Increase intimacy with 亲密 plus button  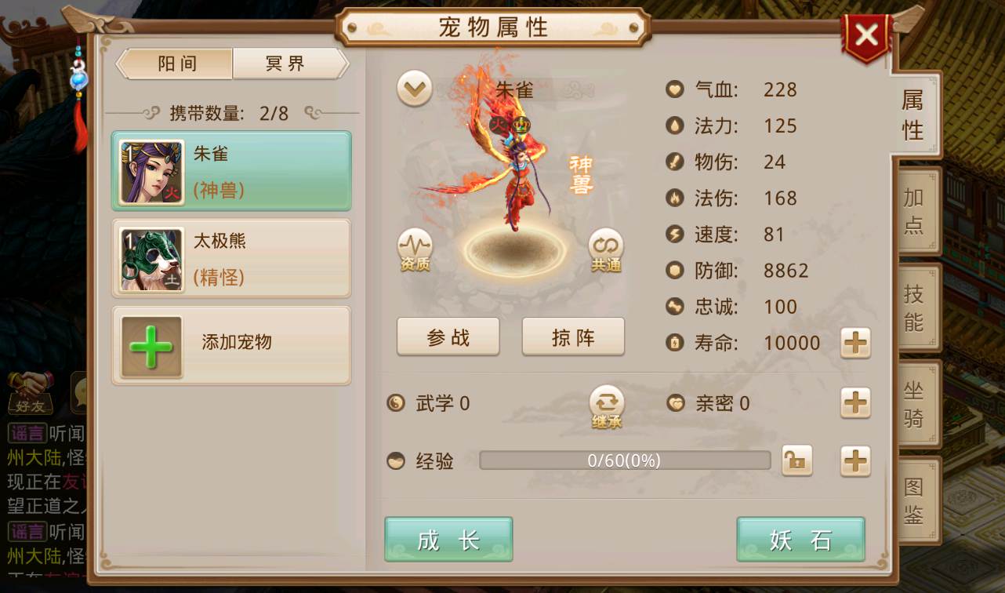pos(855,403)
